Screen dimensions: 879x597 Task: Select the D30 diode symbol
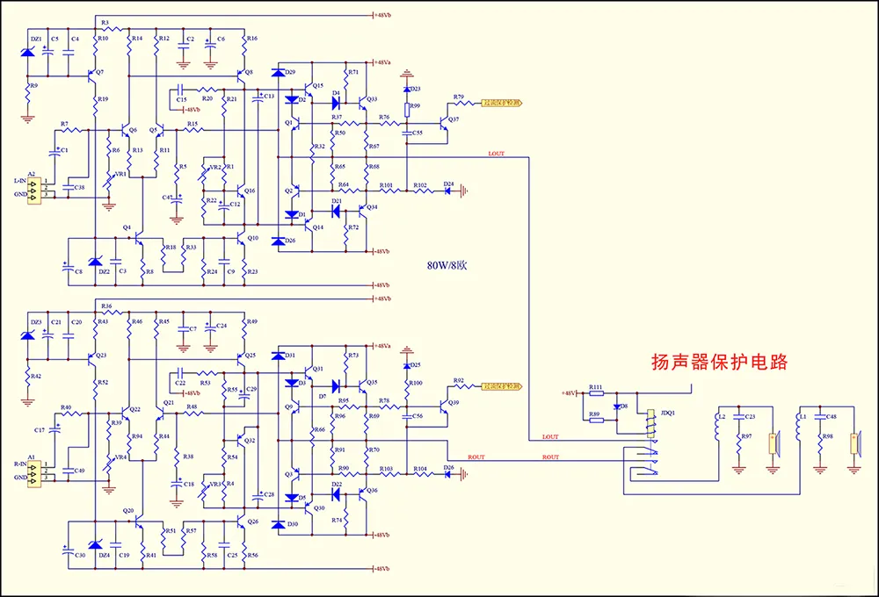click(278, 524)
